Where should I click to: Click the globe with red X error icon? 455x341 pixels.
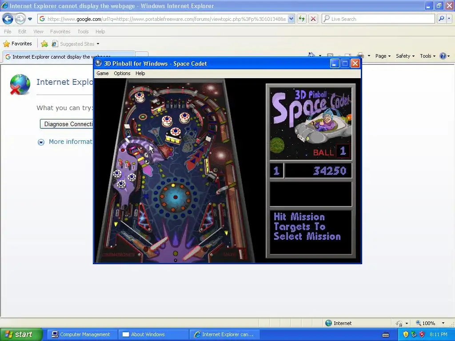point(20,84)
